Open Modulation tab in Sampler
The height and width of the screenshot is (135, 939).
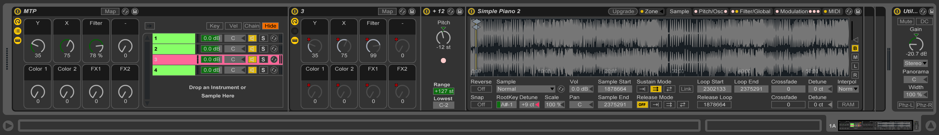(x=798, y=12)
